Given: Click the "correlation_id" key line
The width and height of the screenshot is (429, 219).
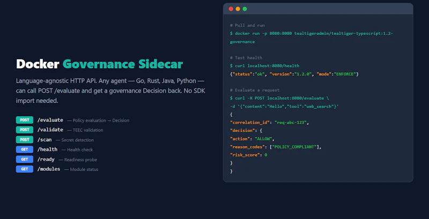Looking at the screenshot, I should (270, 122).
